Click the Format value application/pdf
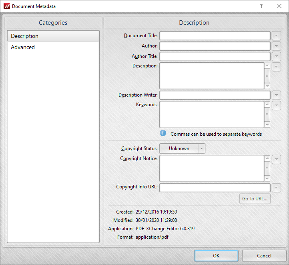Image resolution: width=289 pixels, height=265 pixels. (152, 237)
